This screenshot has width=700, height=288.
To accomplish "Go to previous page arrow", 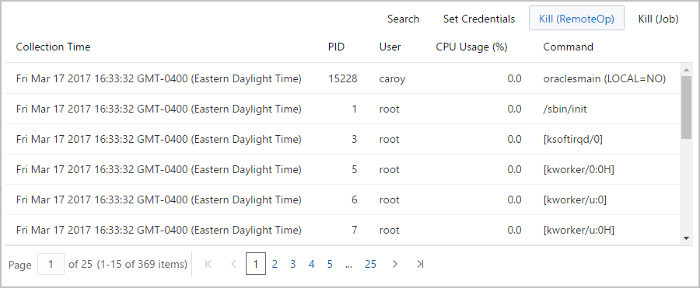I will click(x=233, y=264).
